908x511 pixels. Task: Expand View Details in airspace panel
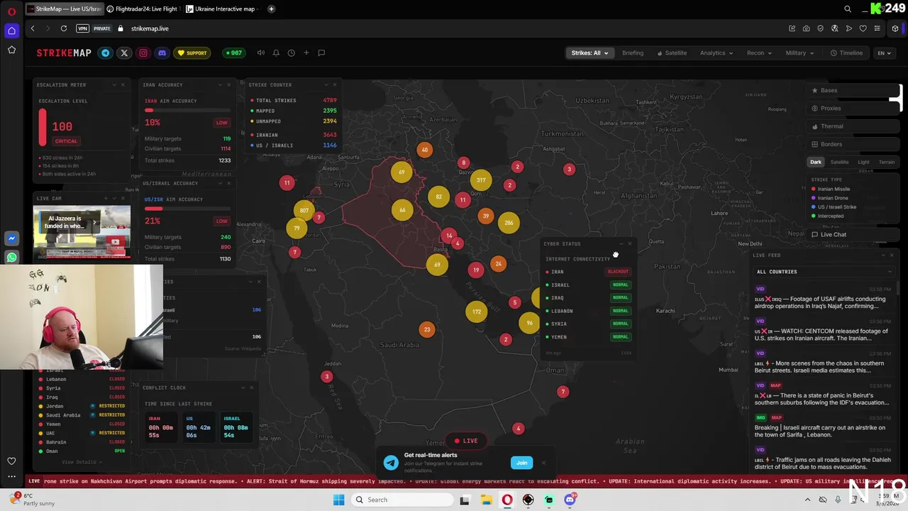[x=81, y=462]
